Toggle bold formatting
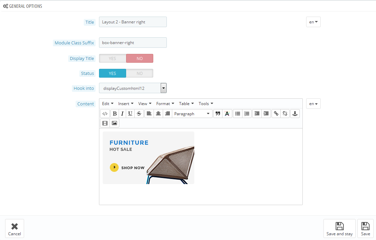The image size is (376, 240). coord(115,114)
